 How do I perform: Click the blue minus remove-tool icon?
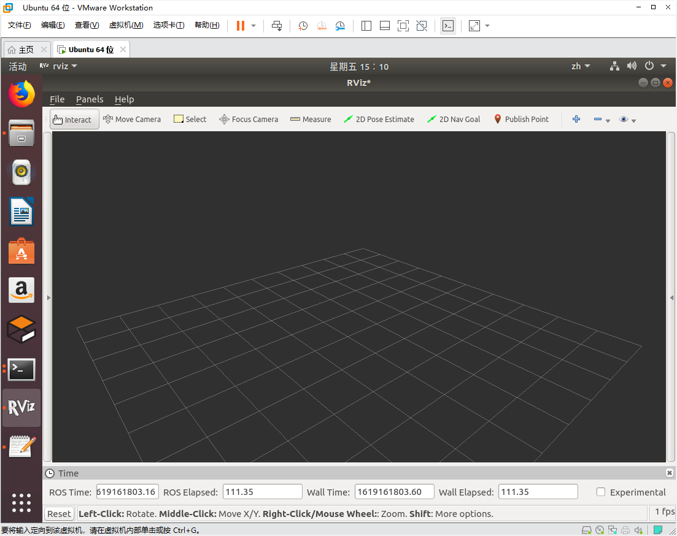pyautogui.click(x=598, y=119)
